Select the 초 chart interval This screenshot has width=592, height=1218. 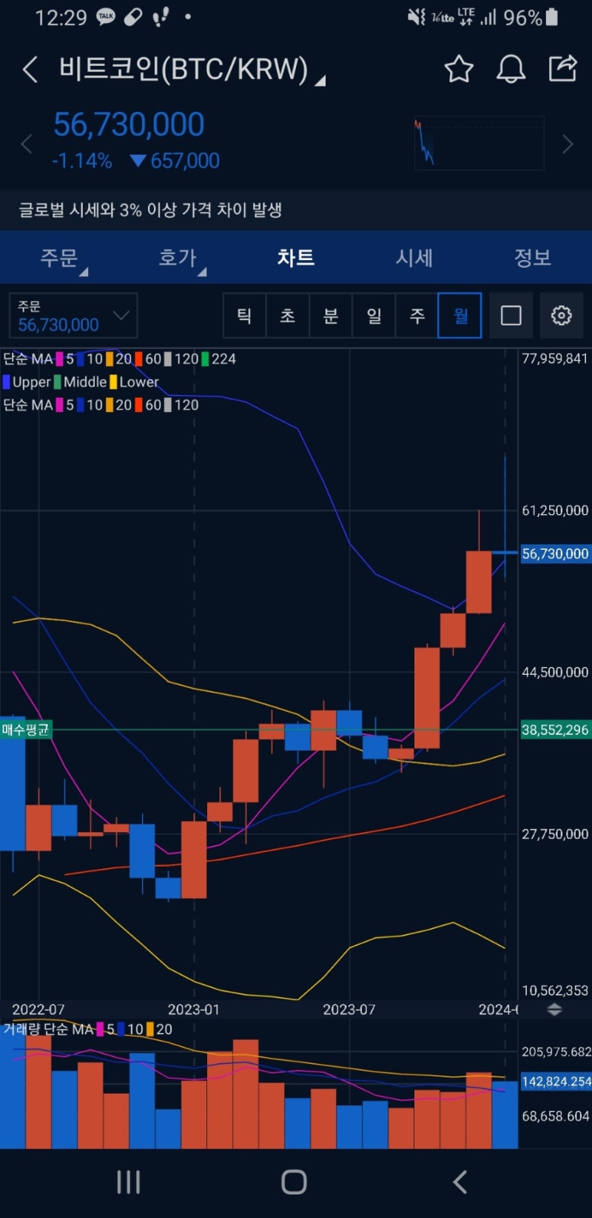(x=287, y=316)
